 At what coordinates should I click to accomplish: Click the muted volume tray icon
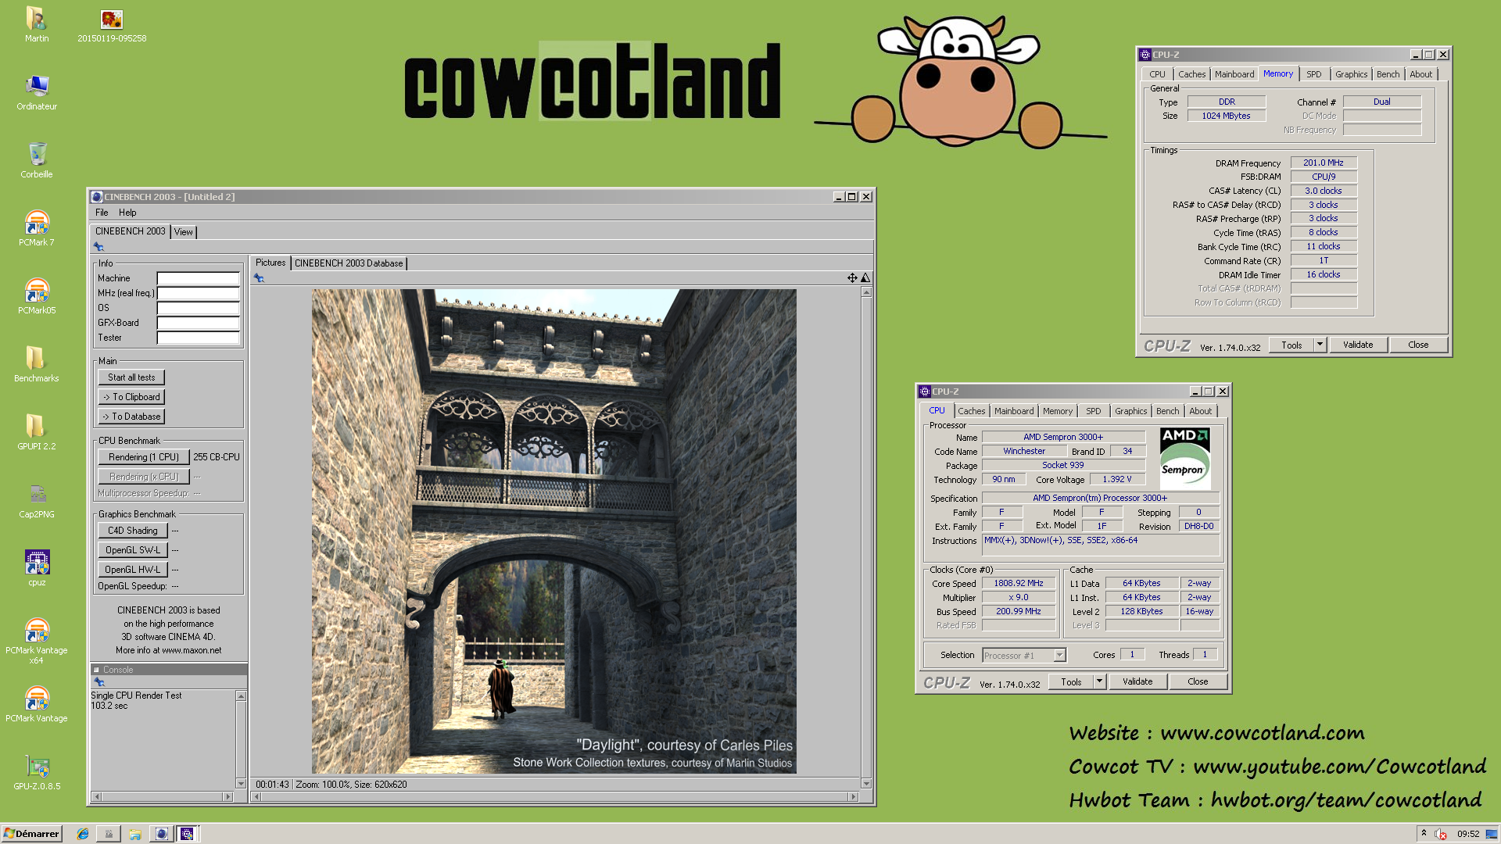(x=1441, y=834)
